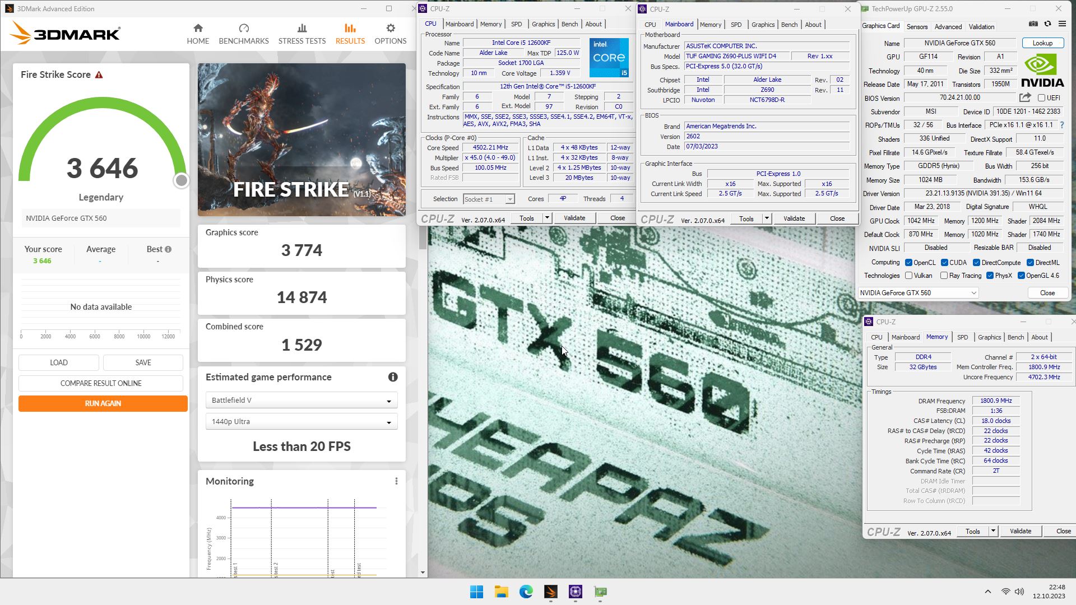
Task: Open File Explorer from the taskbar
Action: (x=501, y=592)
